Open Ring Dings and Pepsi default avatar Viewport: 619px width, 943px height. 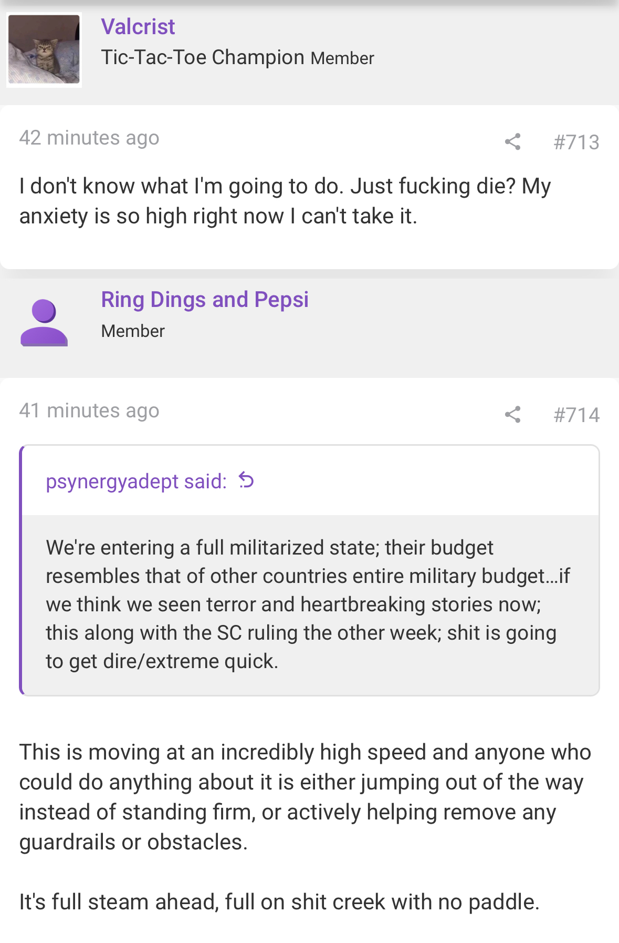[44, 323]
